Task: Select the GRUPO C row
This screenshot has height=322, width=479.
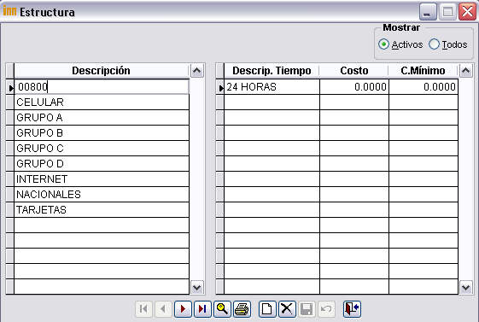Action: 102,149
